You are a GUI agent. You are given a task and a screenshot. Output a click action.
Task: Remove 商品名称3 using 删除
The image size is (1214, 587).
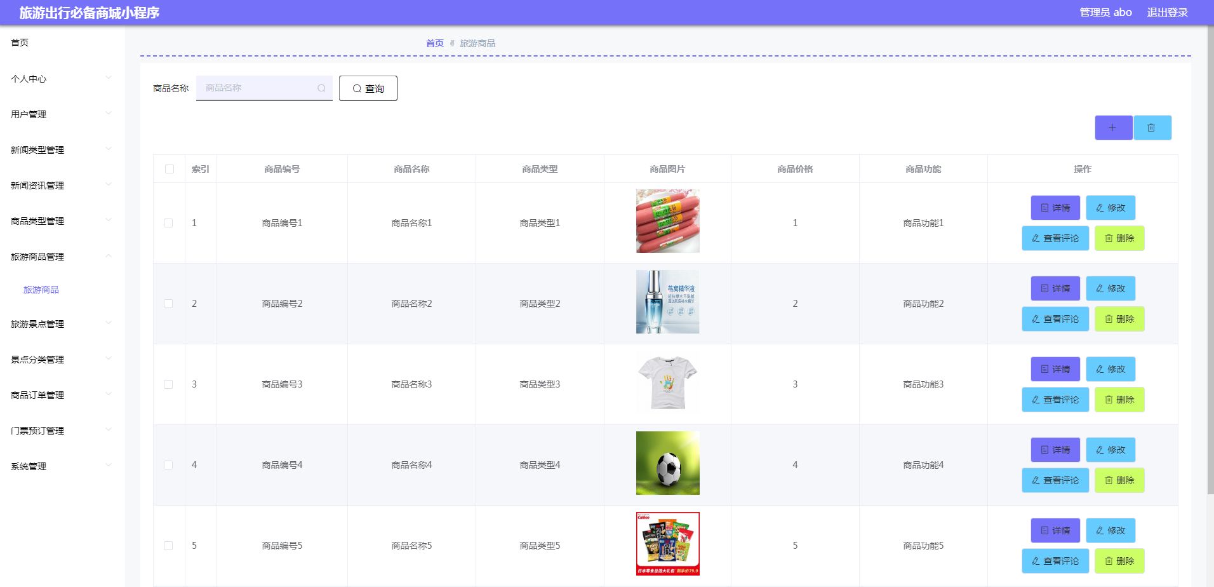[x=1119, y=400]
